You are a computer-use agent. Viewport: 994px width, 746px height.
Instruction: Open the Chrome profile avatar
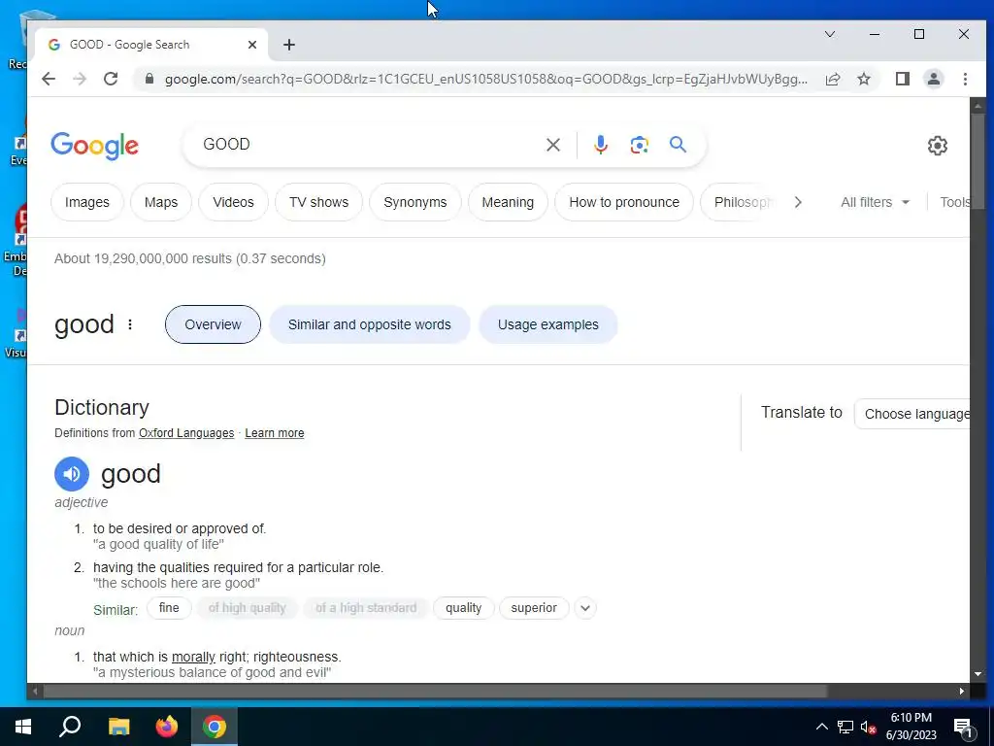pos(934,79)
